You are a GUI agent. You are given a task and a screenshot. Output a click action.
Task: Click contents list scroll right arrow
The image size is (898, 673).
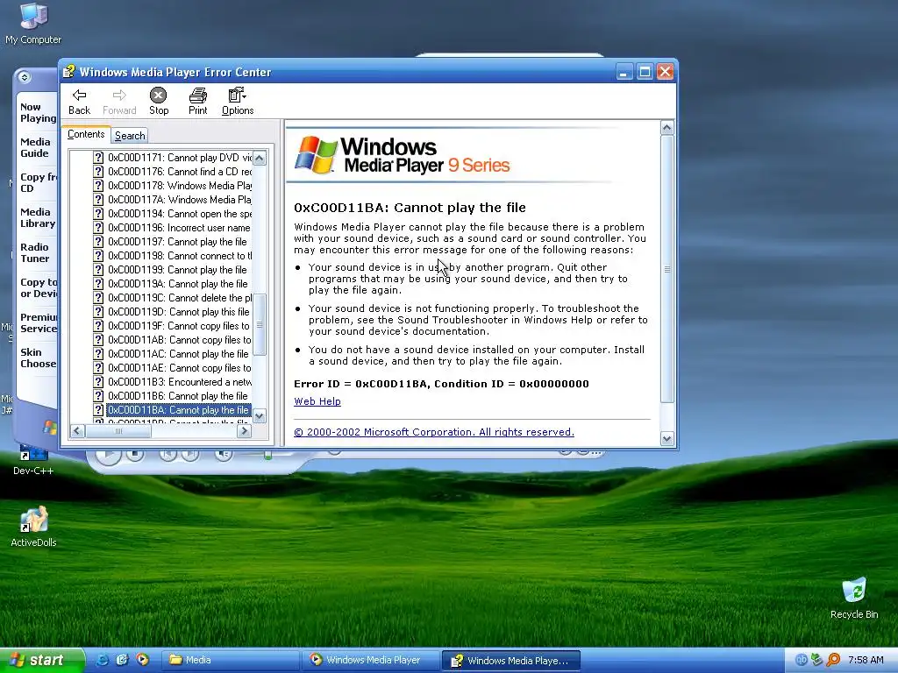[x=244, y=431]
